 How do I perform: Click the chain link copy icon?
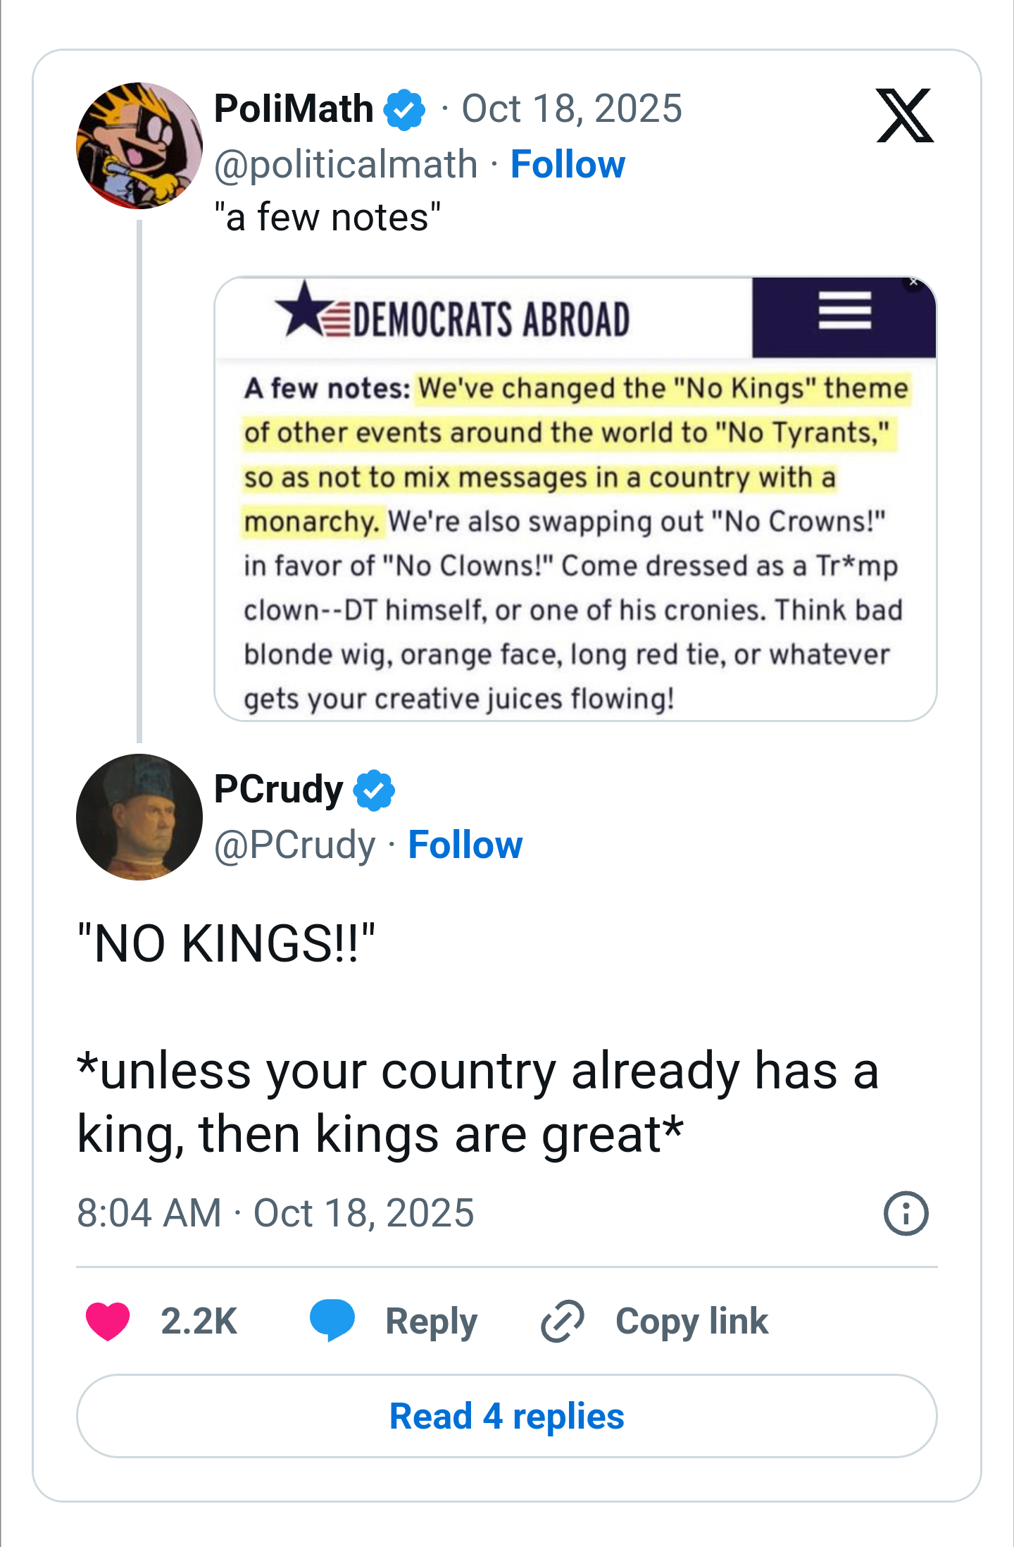pos(563,1321)
